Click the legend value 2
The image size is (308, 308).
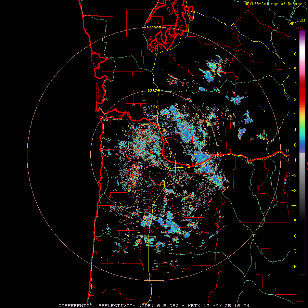pyautogui.click(x=295, y=115)
